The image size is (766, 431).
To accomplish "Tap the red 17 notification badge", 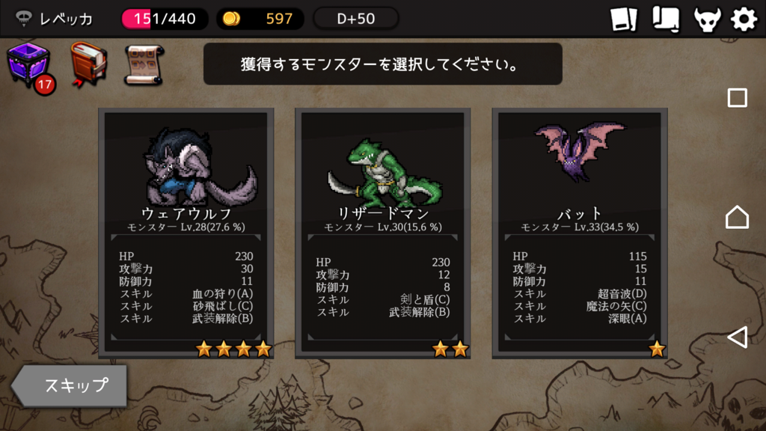I will [x=44, y=85].
